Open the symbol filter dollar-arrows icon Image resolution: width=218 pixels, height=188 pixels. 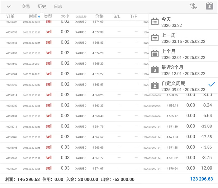193,6
